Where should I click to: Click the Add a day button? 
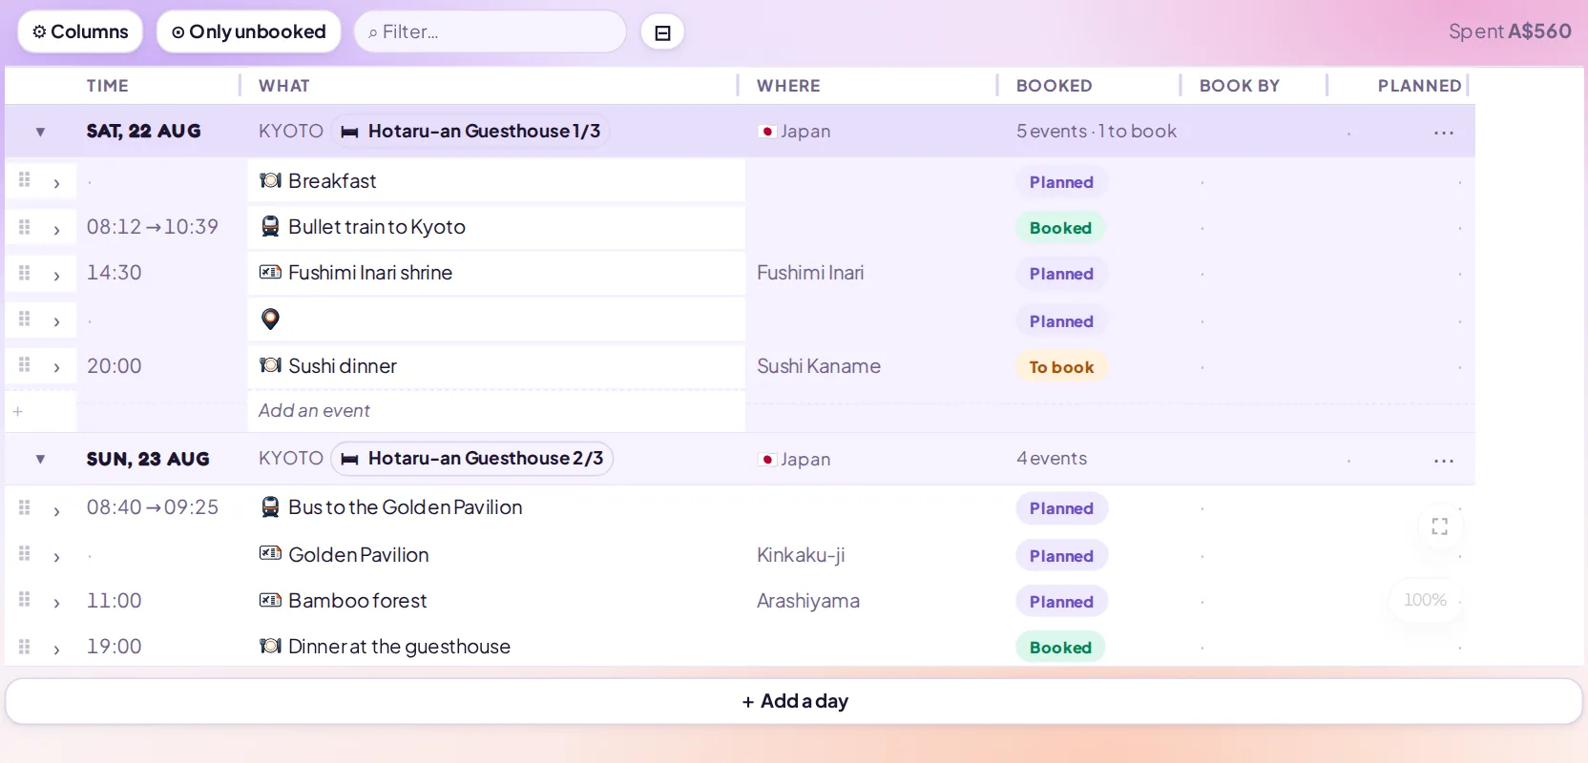794,701
